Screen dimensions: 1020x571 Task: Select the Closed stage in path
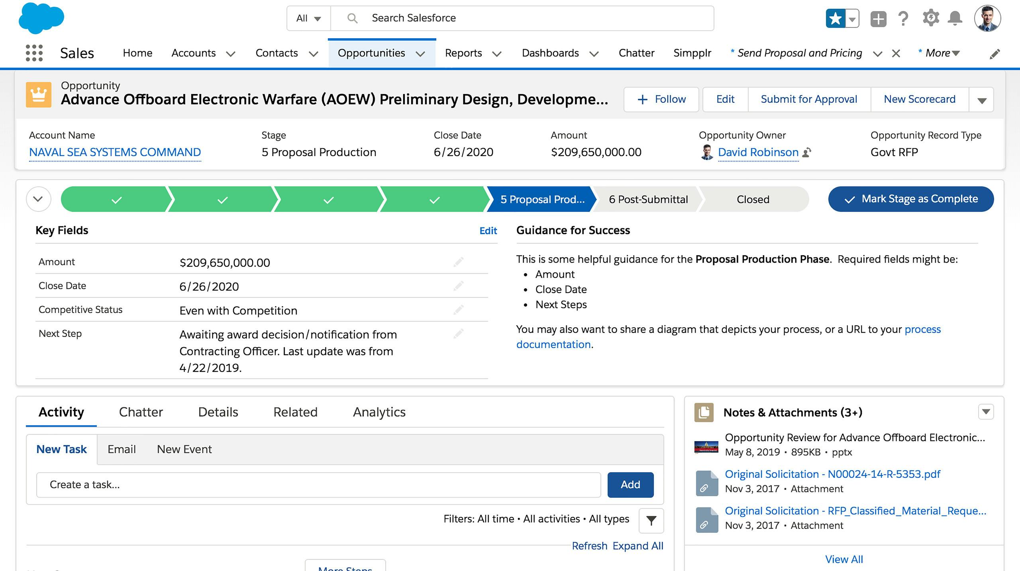pyautogui.click(x=753, y=199)
